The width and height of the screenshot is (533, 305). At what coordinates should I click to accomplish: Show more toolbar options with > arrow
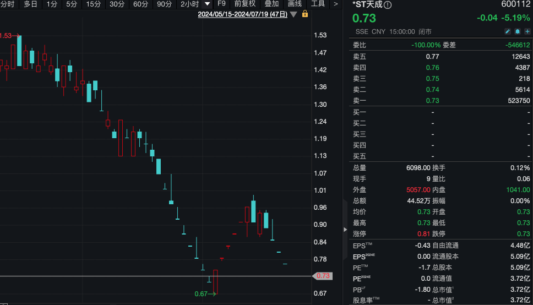pos(336,4)
